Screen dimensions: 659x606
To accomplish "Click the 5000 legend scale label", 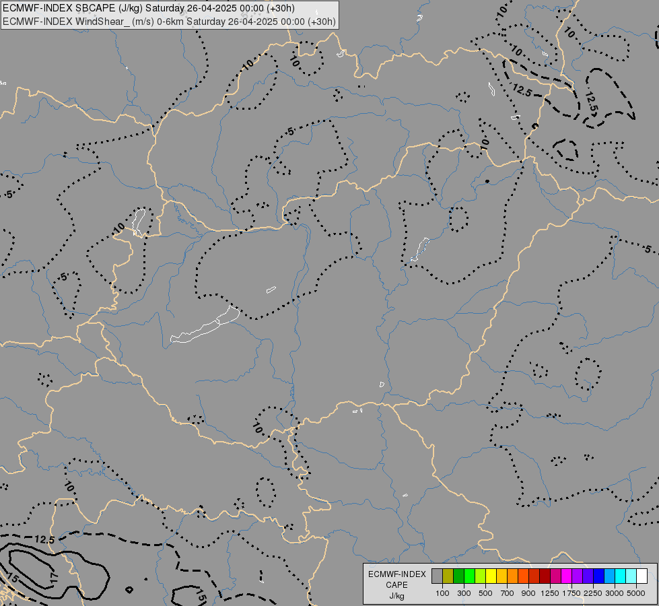I will click(636, 593).
